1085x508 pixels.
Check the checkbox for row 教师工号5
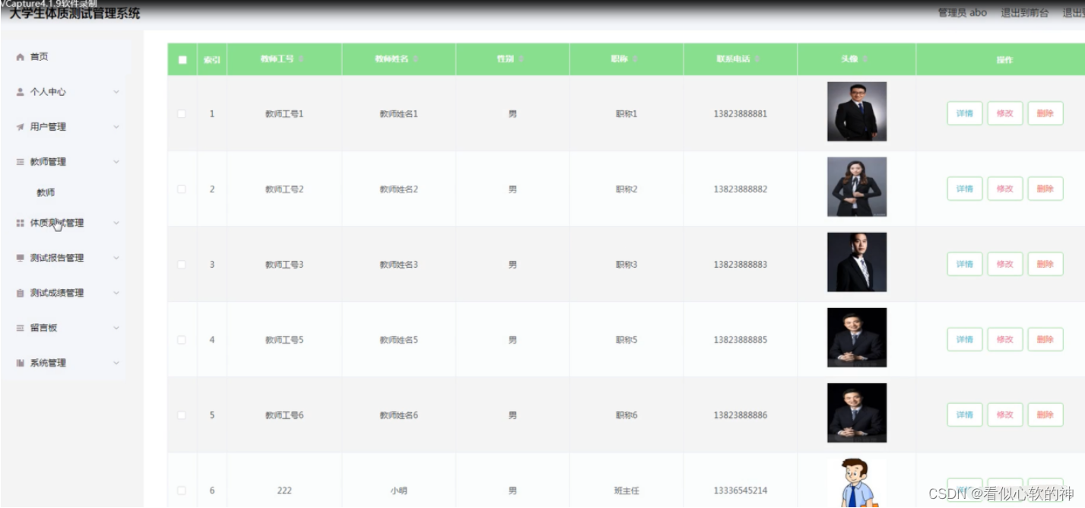[x=182, y=340]
